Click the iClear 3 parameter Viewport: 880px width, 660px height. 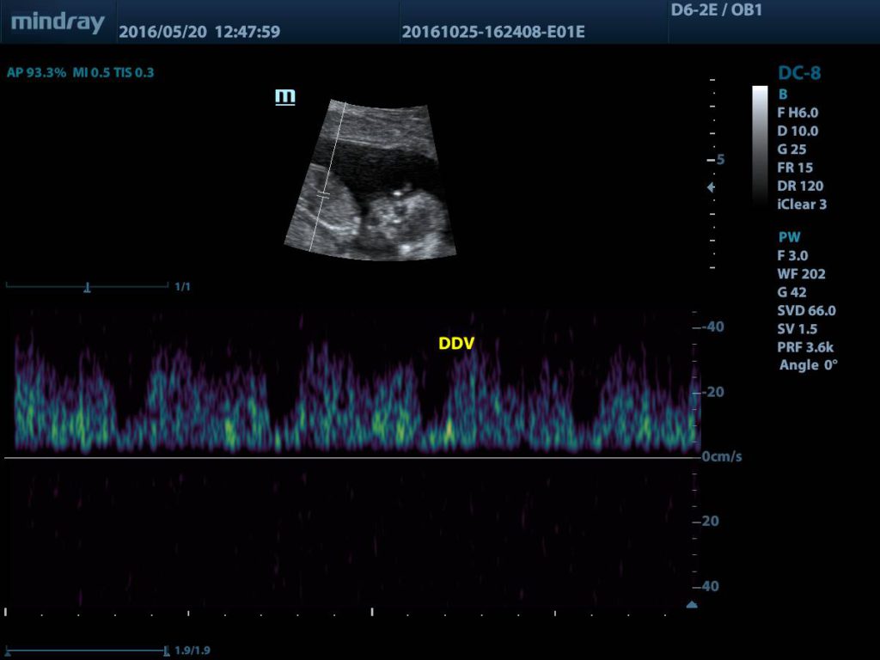pos(802,205)
